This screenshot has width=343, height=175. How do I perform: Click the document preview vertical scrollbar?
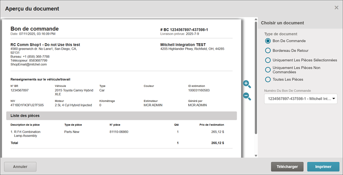point(256,64)
